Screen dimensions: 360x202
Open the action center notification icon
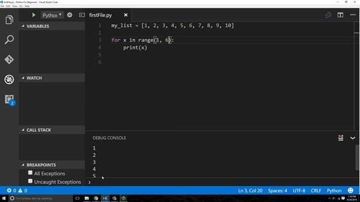(343, 198)
